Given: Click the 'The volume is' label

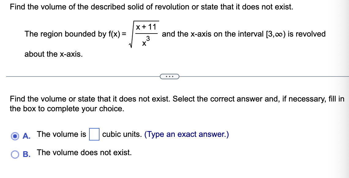Looking at the screenshot, I should (61, 134).
